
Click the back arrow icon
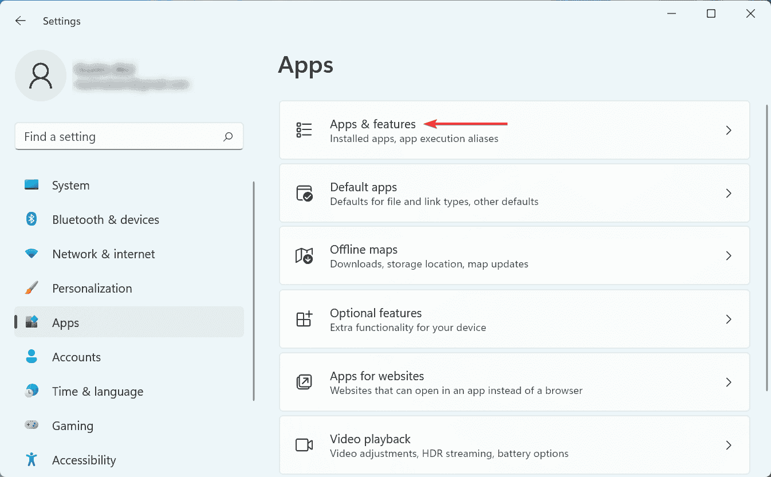(21, 21)
